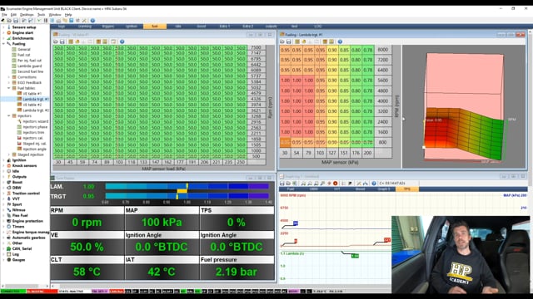The width and height of the screenshot is (533, 299).
Task: Click the open folder icon in the main toolbar
Action: click(9, 21)
